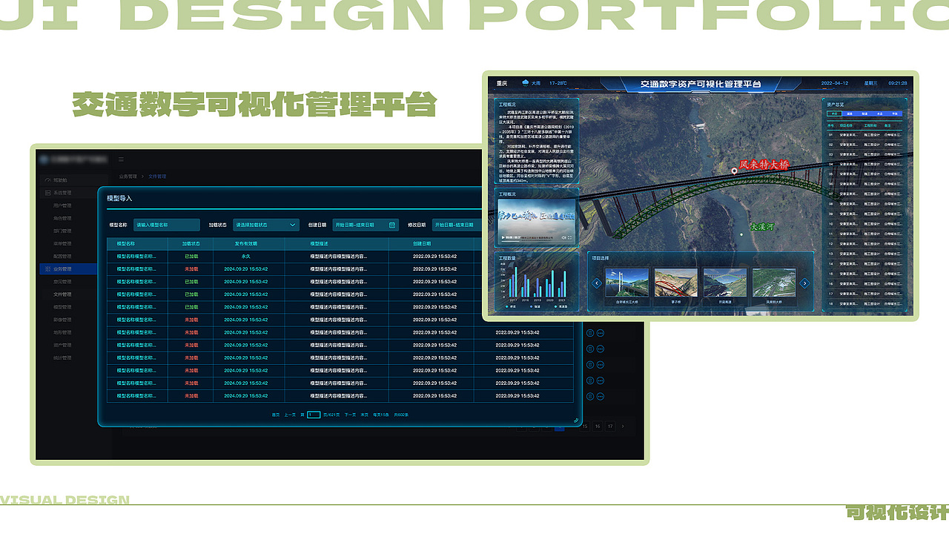Click the rain weather icon in the dashboard header
This screenshot has height=534, width=949.
[x=526, y=83]
